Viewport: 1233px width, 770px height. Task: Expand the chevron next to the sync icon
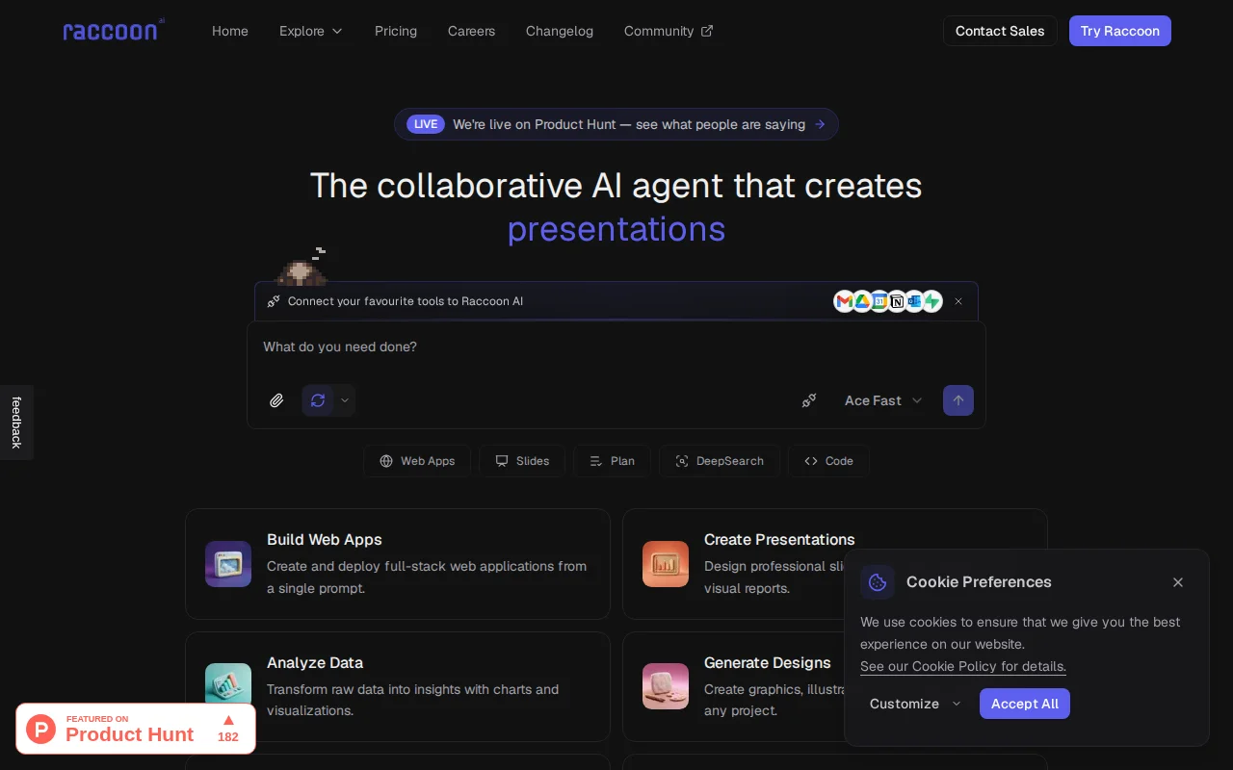pyautogui.click(x=345, y=400)
